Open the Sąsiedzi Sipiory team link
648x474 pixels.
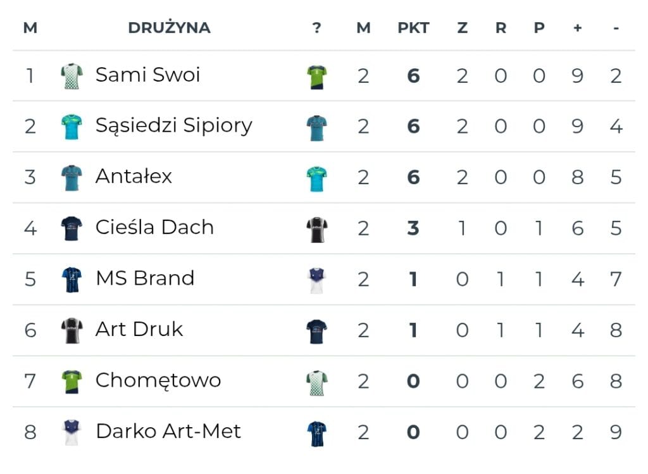pos(173,126)
